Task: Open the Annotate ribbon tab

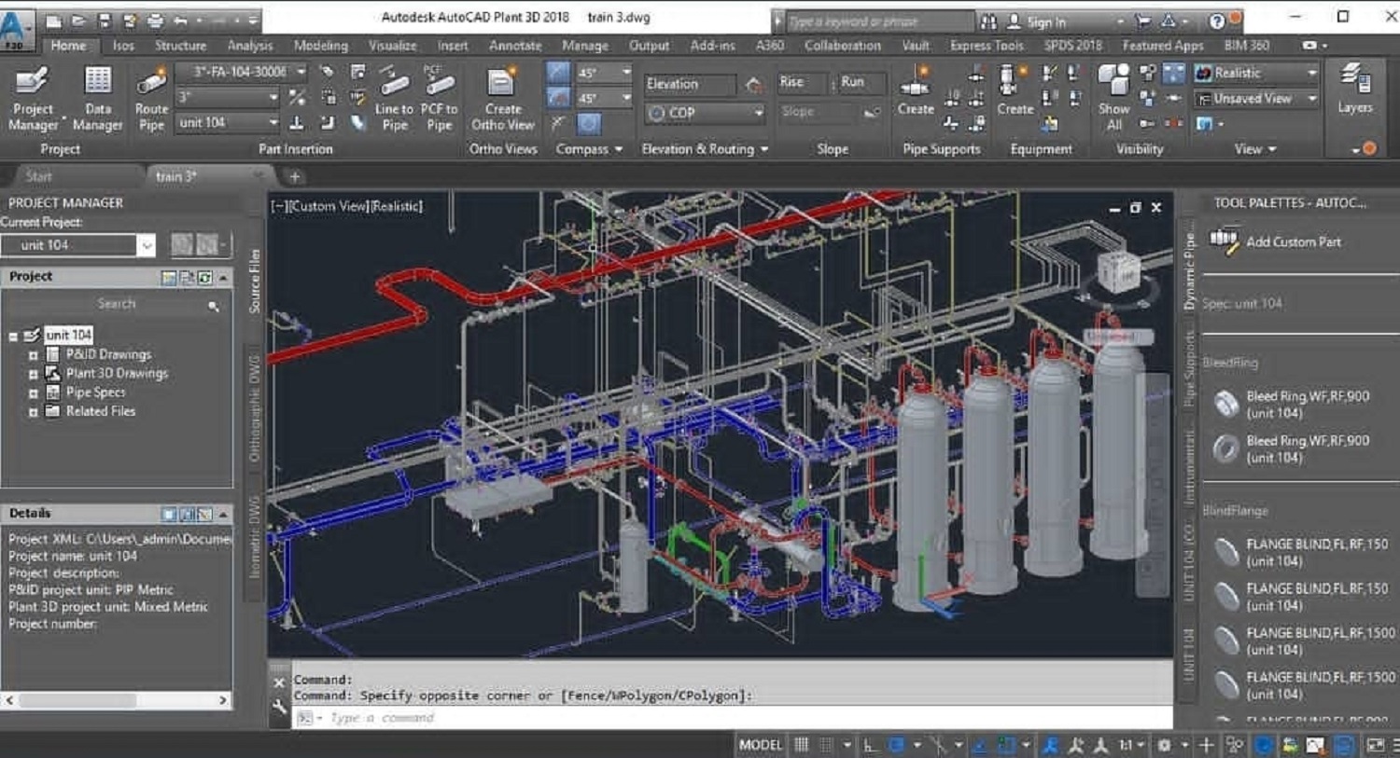Action: [515, 46]
